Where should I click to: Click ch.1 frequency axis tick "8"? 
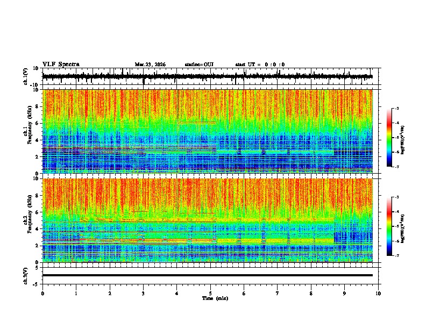tap(37, 106)
